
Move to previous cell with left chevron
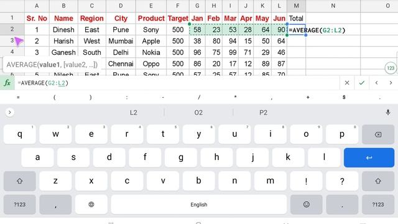click(376, 83)
